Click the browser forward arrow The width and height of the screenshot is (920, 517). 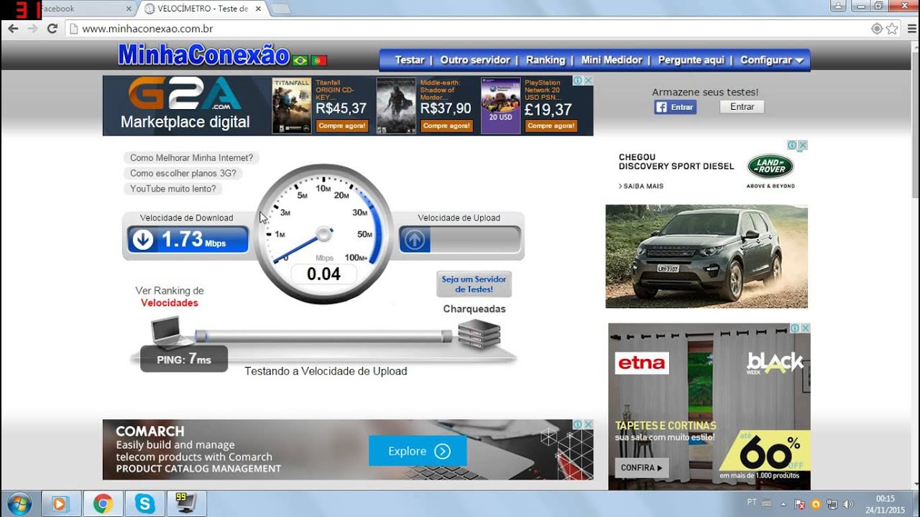[x=32, y=29]
